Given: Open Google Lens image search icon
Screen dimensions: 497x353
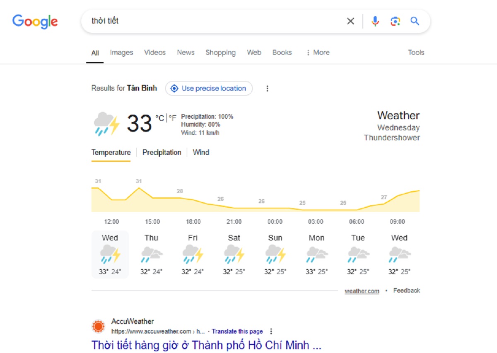Looking at the screenshot, I should point(395,21).
